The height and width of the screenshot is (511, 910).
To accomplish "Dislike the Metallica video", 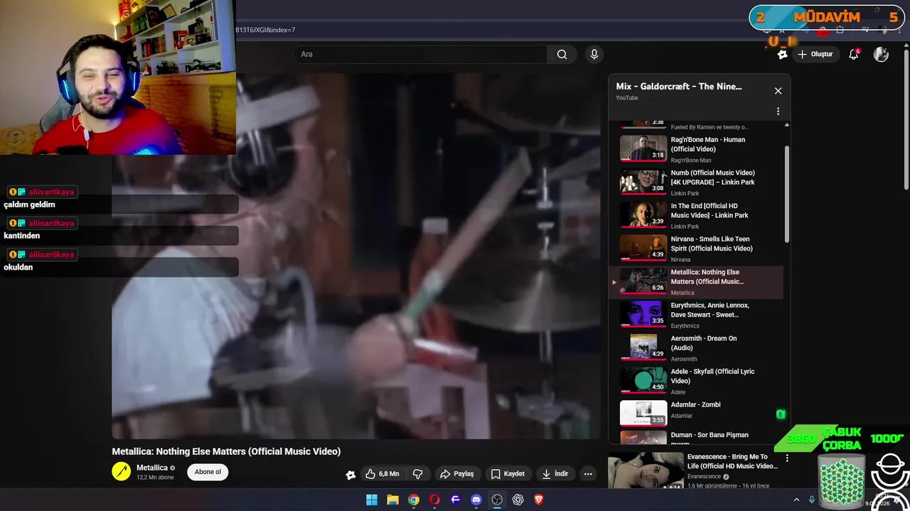I will click(418, 474).
